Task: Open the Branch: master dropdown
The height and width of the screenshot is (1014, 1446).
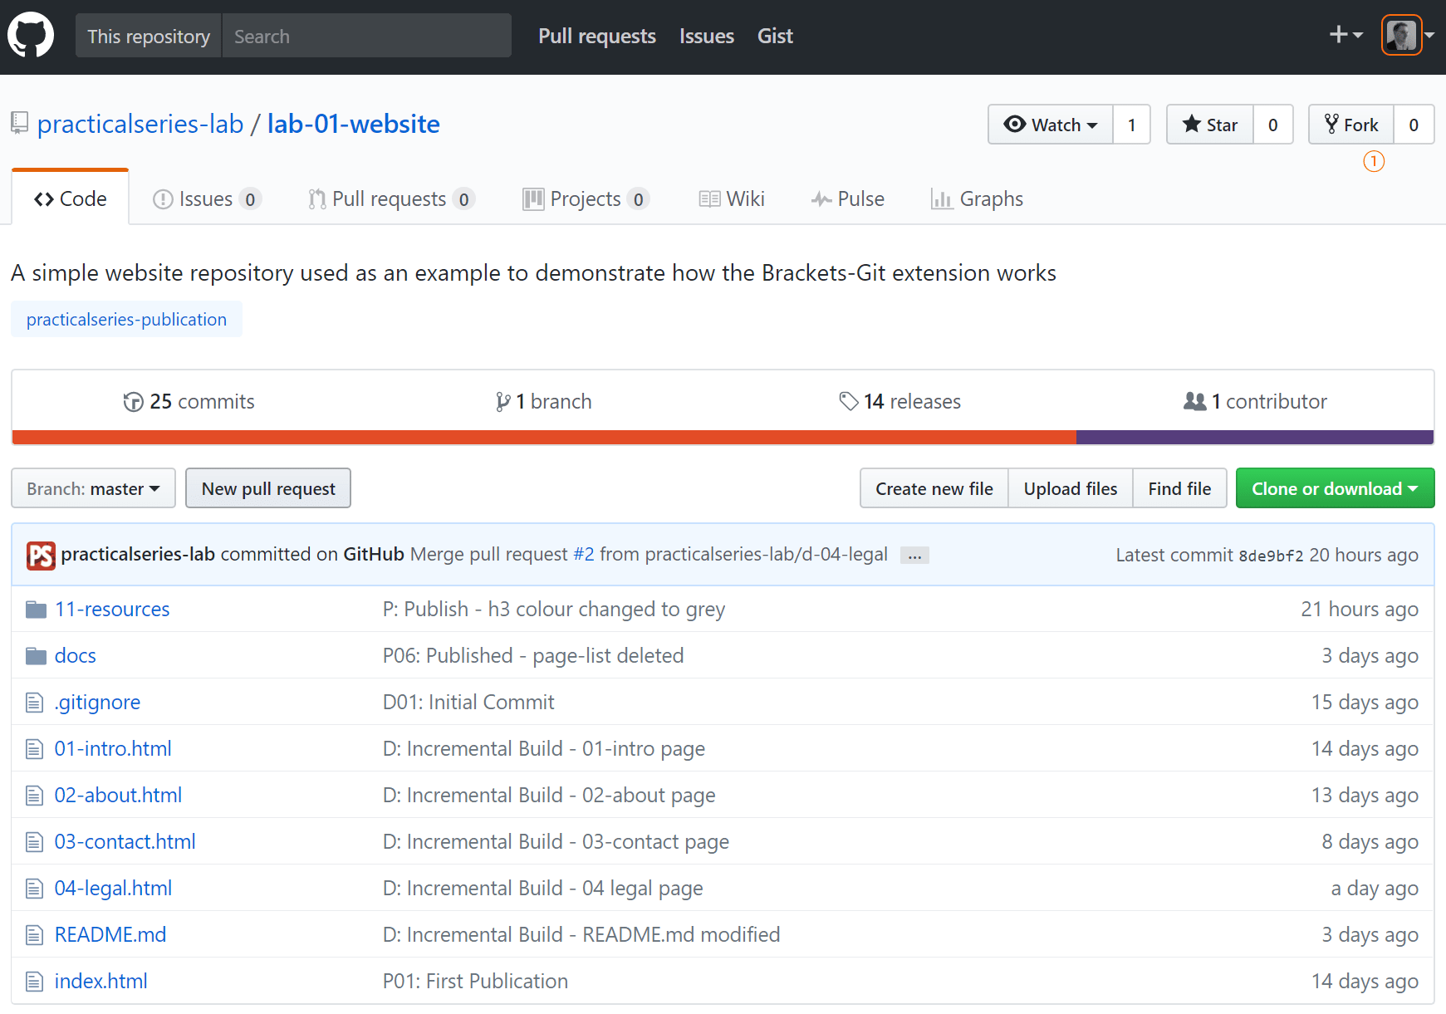Action: click(93, 488)
